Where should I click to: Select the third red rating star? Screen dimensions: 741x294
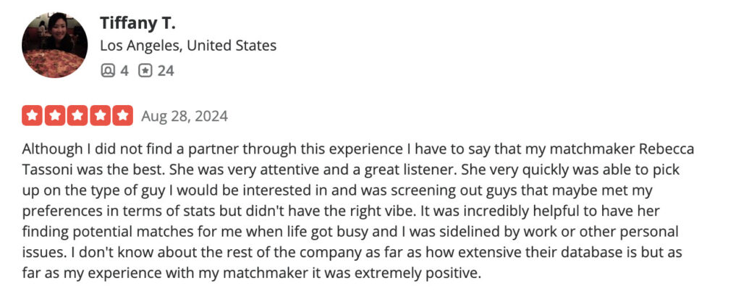(77, 116)
